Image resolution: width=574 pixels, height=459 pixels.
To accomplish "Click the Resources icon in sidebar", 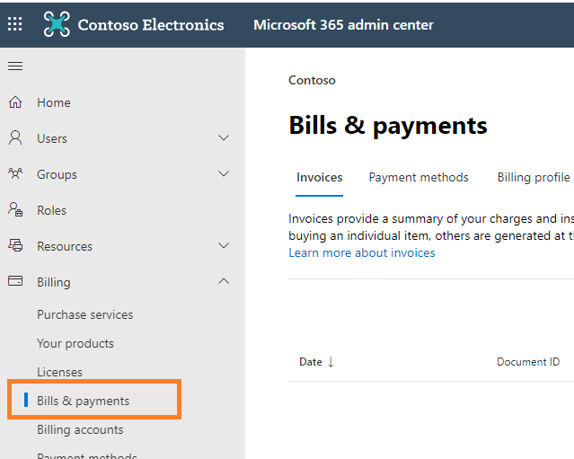I will coord(15,246).
